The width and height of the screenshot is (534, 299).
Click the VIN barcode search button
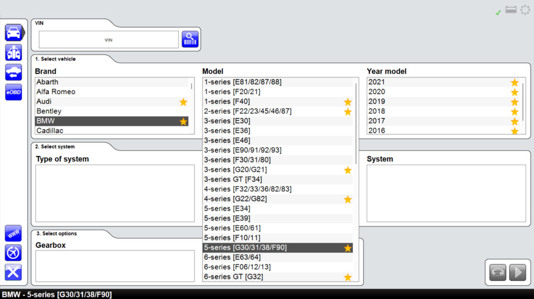tap(190, 40)
